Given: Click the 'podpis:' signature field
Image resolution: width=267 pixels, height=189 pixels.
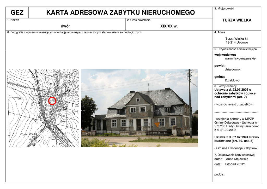Looking at the screenshot, I should coord(219,174).
